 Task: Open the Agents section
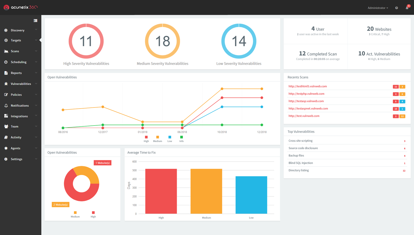point(16,148)
